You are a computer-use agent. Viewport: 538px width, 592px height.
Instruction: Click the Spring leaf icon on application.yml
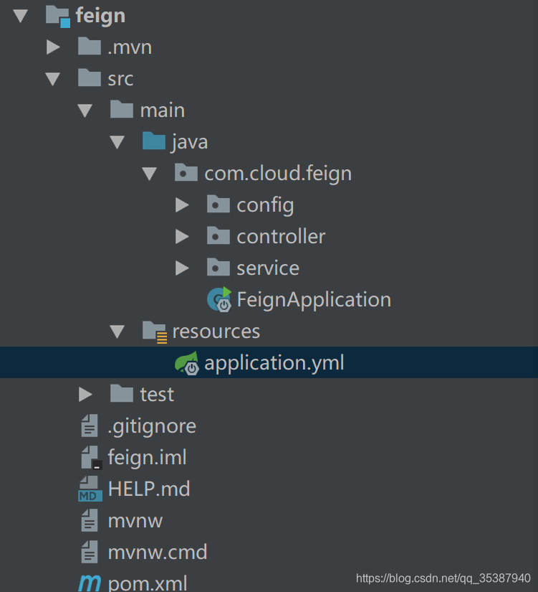coord(188,362)
